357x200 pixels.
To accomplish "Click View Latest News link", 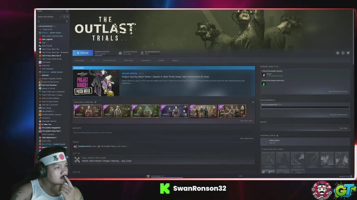I will click(247, 138).
